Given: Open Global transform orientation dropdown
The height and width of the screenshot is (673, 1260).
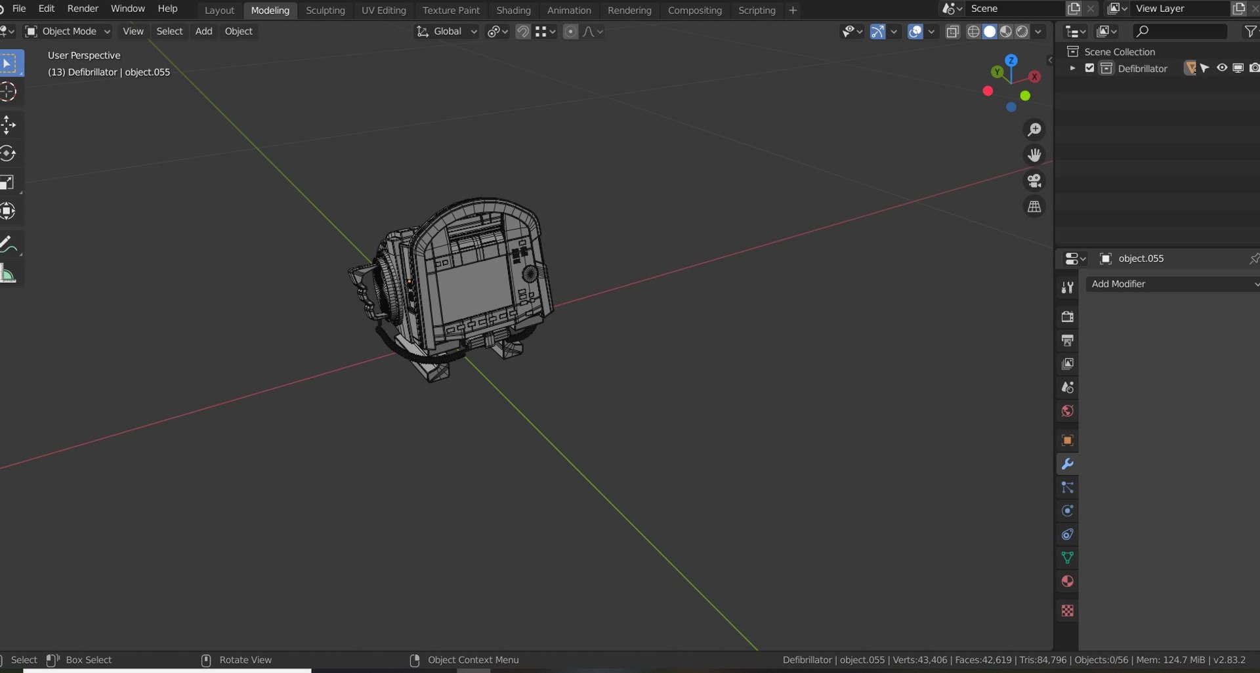Looking at the screenshot, I should click(x=447, y=31).
